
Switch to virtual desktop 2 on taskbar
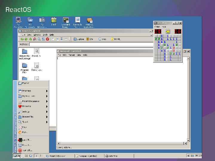pos(40,156)
